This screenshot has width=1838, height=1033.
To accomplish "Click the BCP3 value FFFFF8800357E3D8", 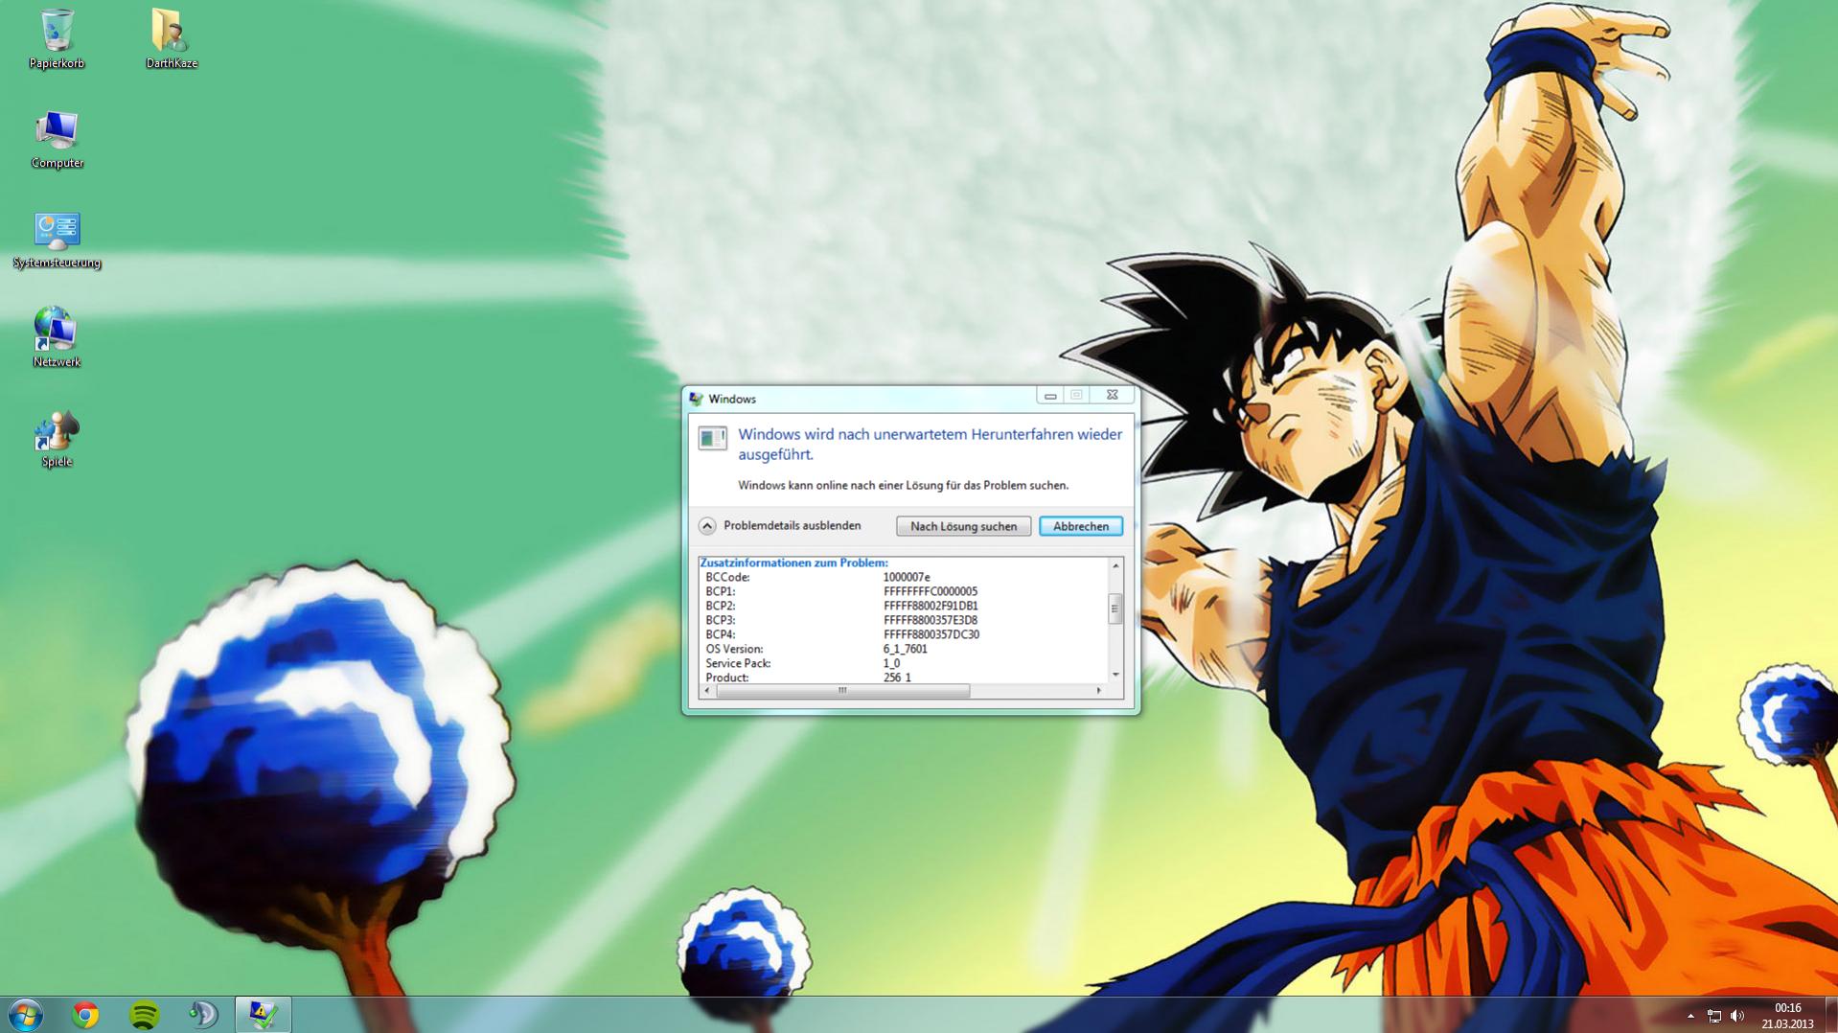I will coord(930,620).
